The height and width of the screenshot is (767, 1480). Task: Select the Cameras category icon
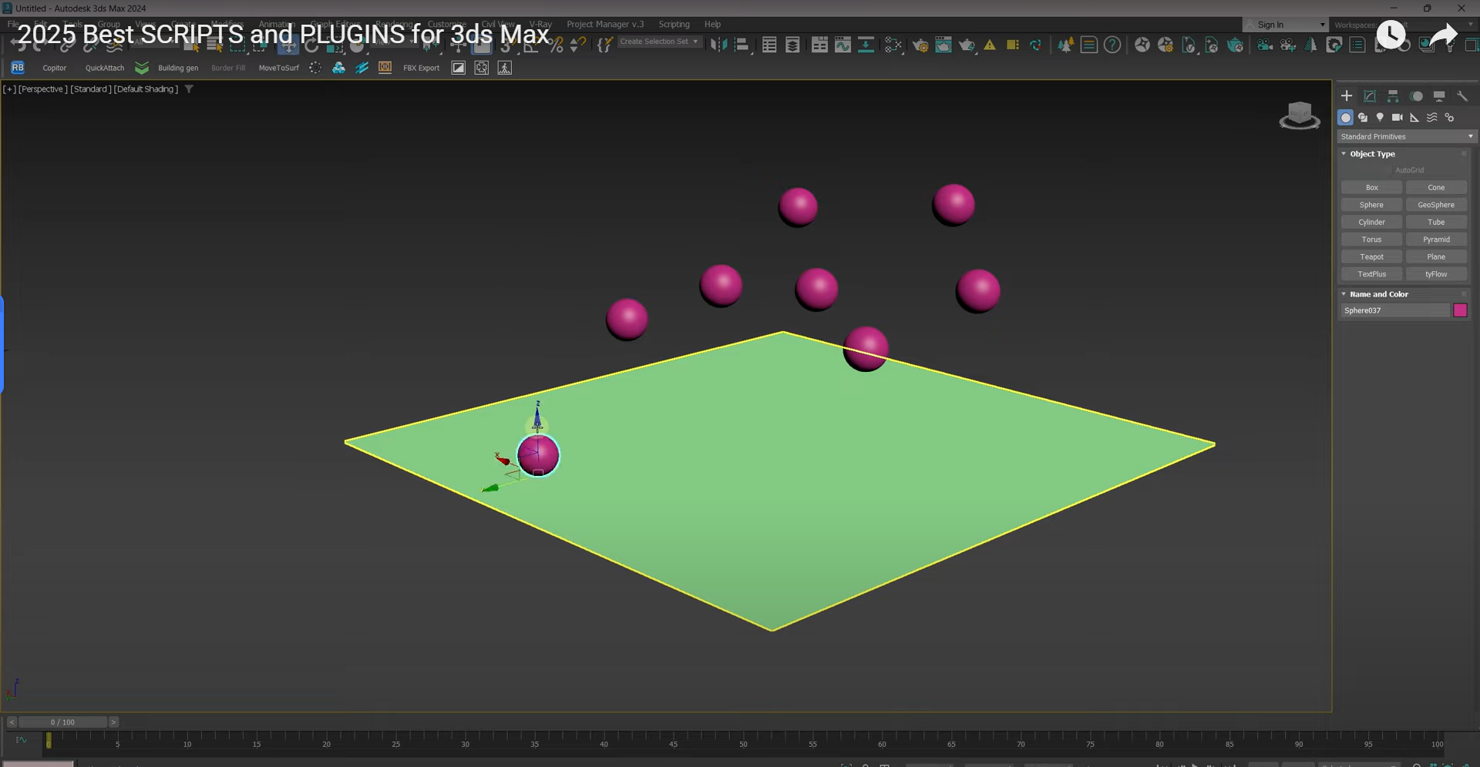(1397, 118)
